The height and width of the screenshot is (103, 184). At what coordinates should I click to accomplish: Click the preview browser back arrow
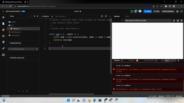(114, 21)
